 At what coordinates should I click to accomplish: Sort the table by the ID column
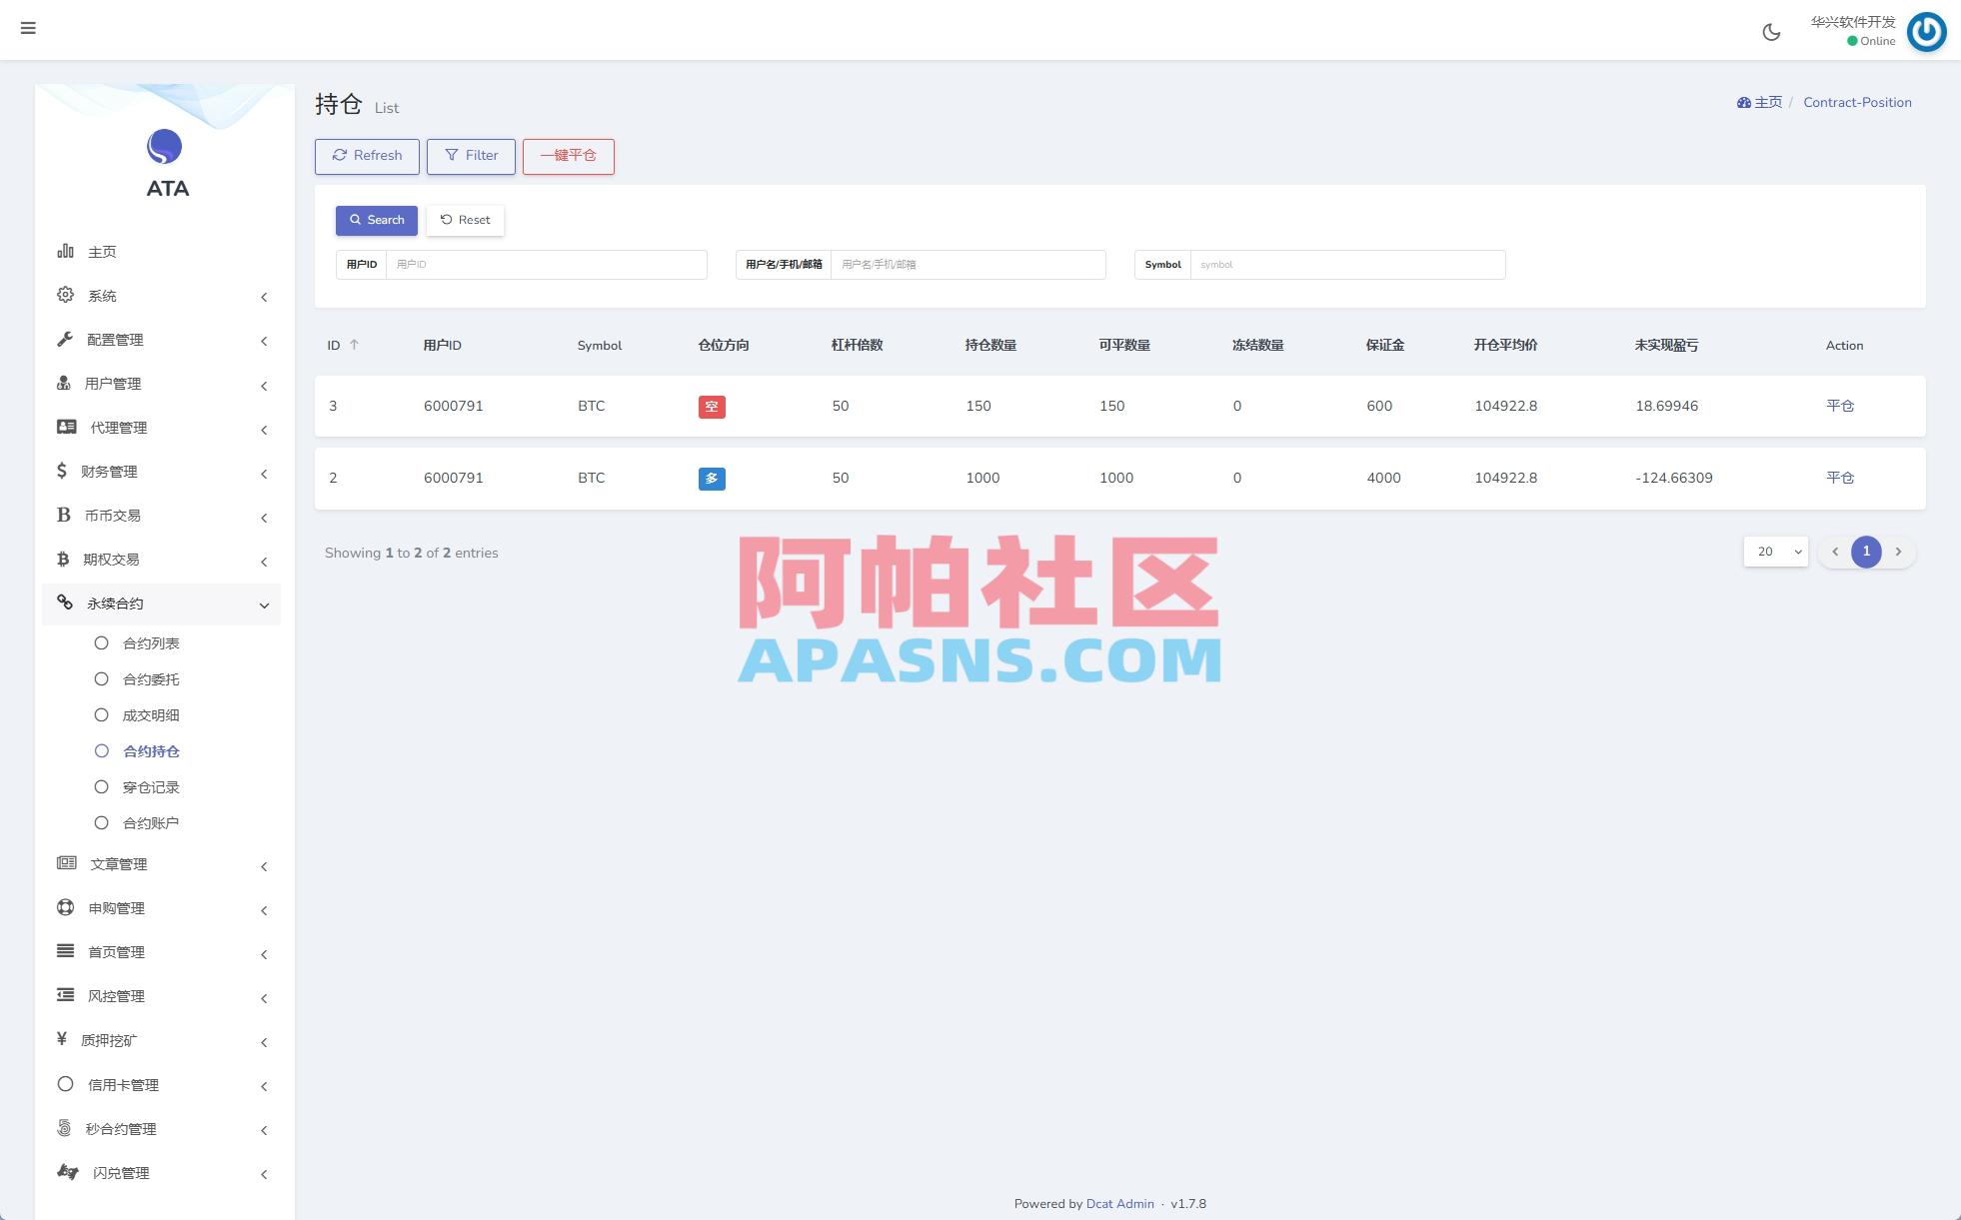340,345
